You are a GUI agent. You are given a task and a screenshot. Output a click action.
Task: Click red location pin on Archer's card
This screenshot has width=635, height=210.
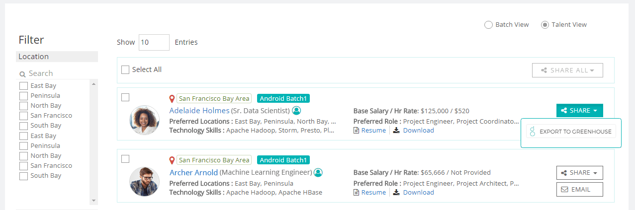172,160
